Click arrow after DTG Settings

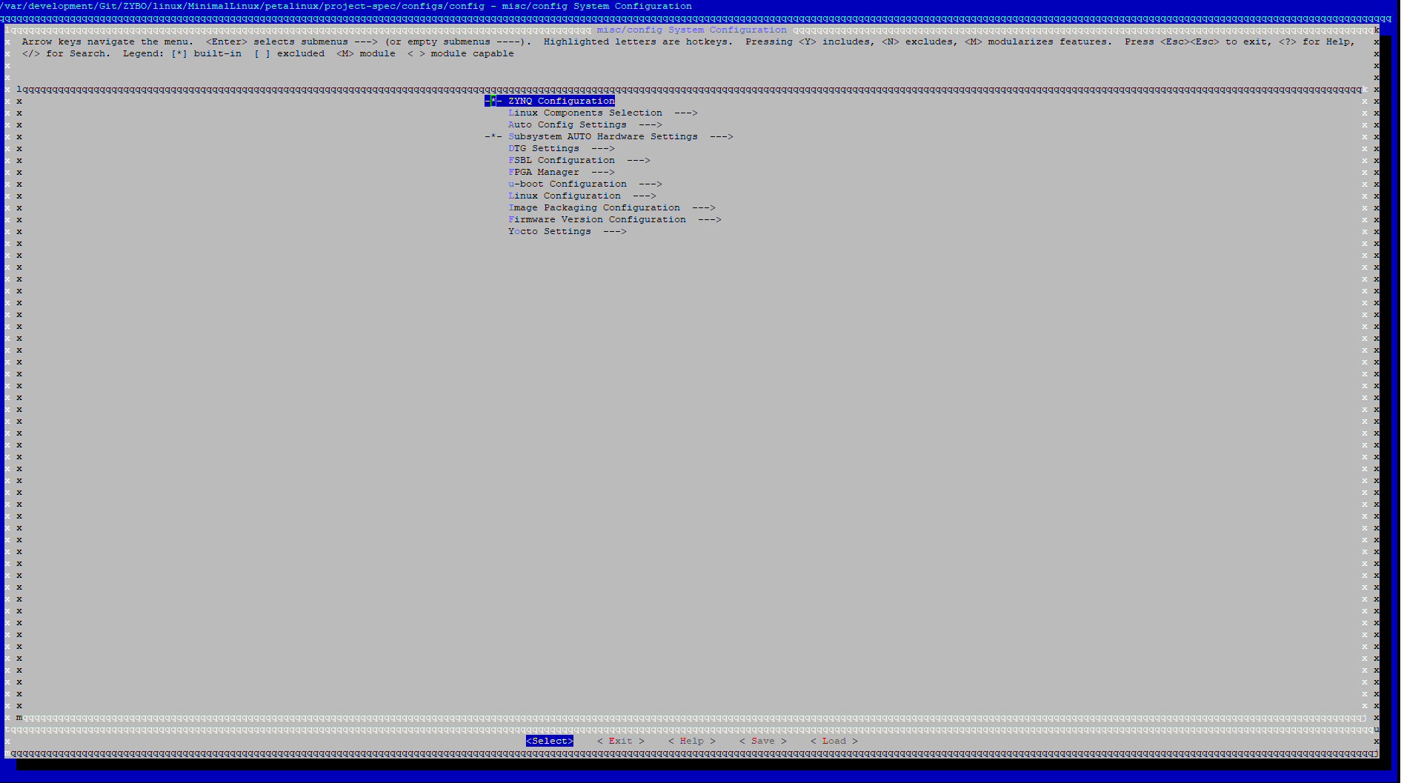click(603, 148)
